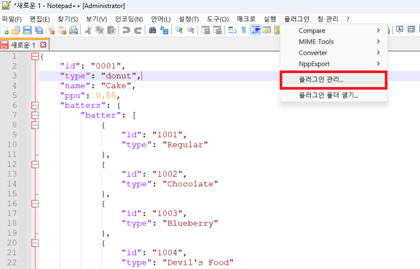Toggle show all characters pilcrow icon
The height and width of the screenshot is (269, 420).
[x=243, y=30]
